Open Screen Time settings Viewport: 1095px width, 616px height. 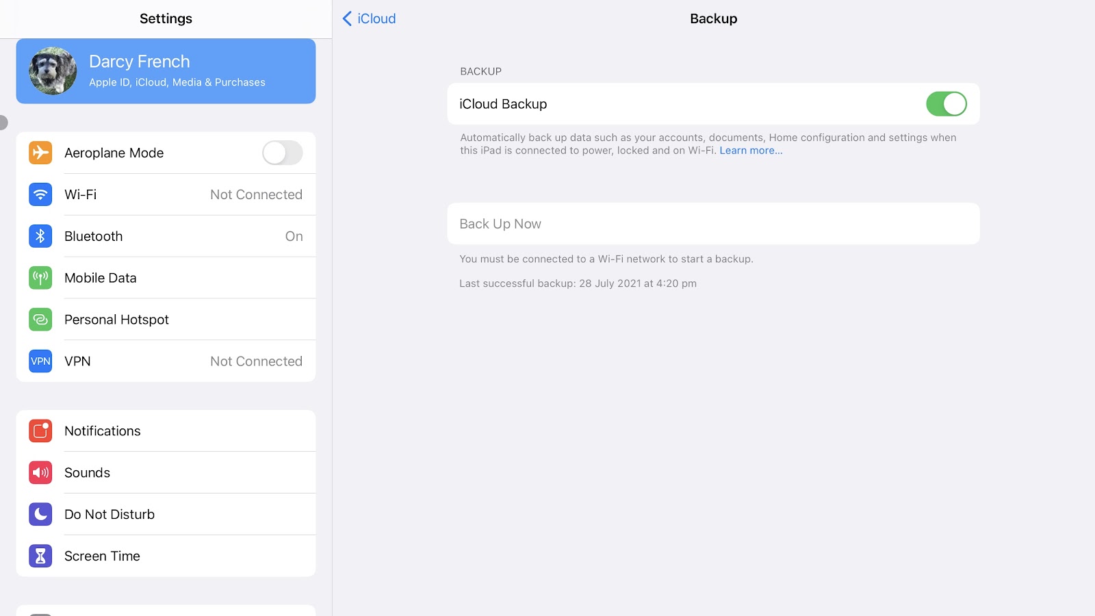click(166, 556)
